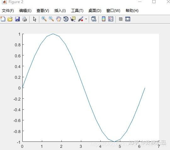
Task: Click the Link Plot toolbar button
Action: (94, 19)
